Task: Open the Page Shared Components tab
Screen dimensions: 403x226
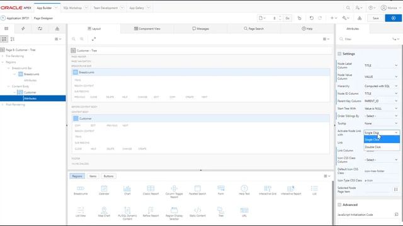Action: point(57,29)
